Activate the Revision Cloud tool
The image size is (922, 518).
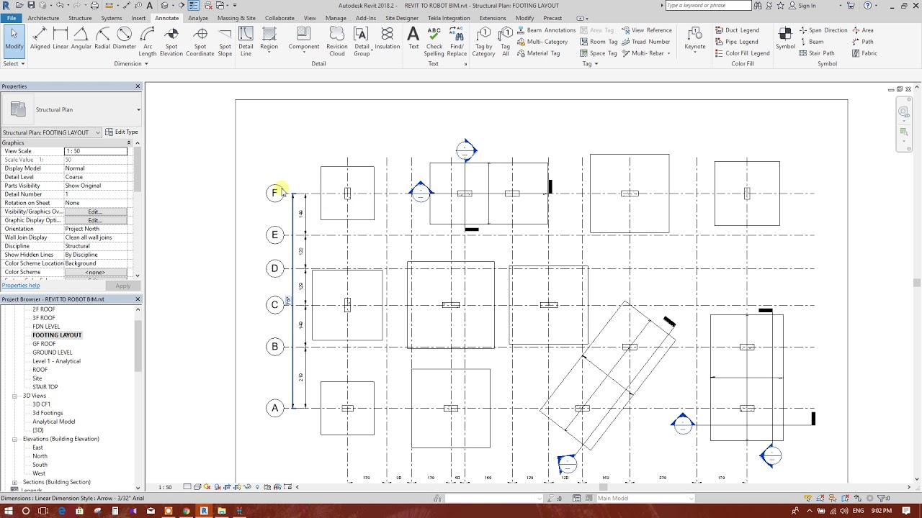[336, 40]
